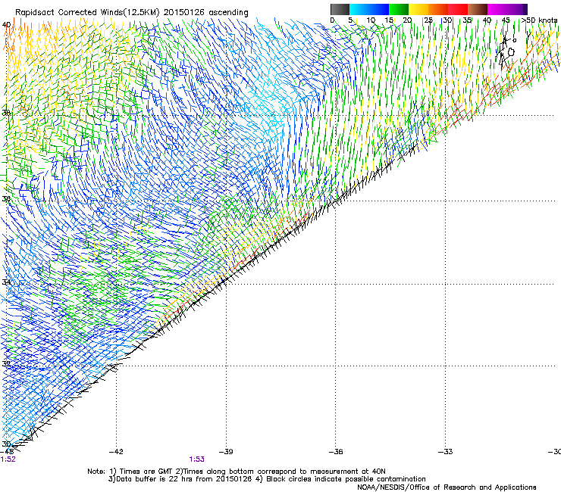
Task: Click the credit 'NOAA/NESDIS/Office of Research and Applications'
Action: click(447, 487)
